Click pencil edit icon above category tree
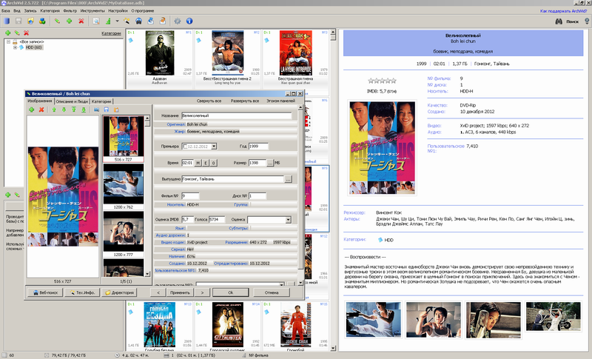This screenshot has height=359, width=592. 17,33
